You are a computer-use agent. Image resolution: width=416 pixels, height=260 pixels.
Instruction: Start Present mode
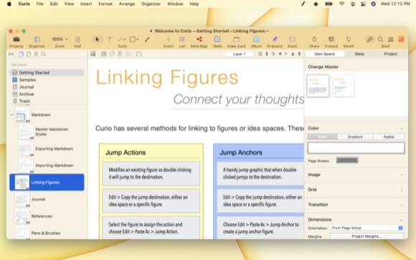pos(331,40)
